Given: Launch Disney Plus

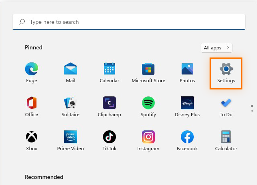Looking at the screenshot, I should click(x=187, y=106).
